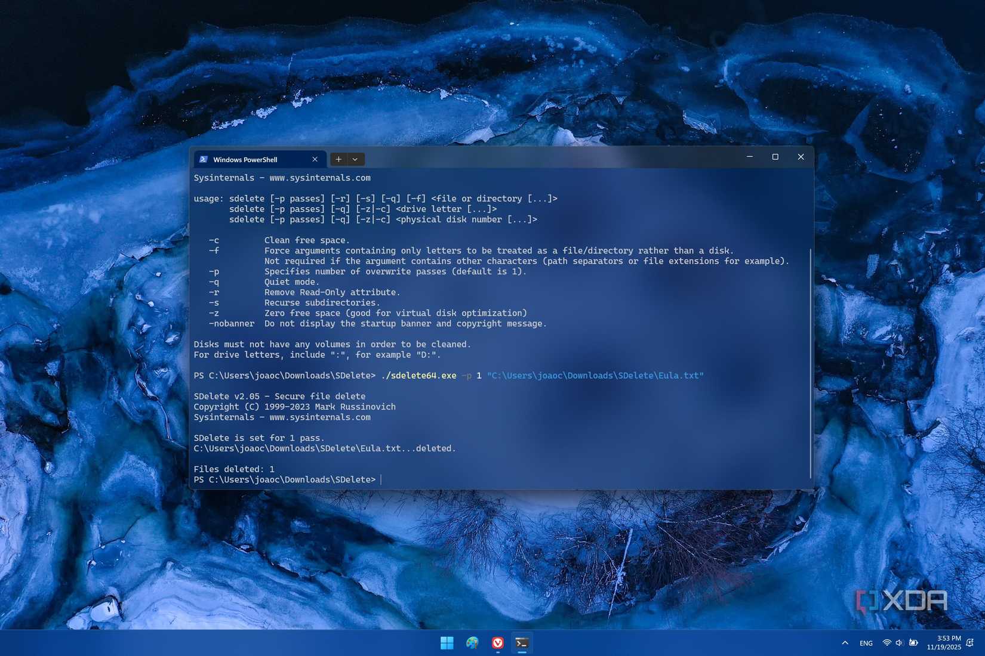Select the Windows PowerShell tab

coord(251,159)
